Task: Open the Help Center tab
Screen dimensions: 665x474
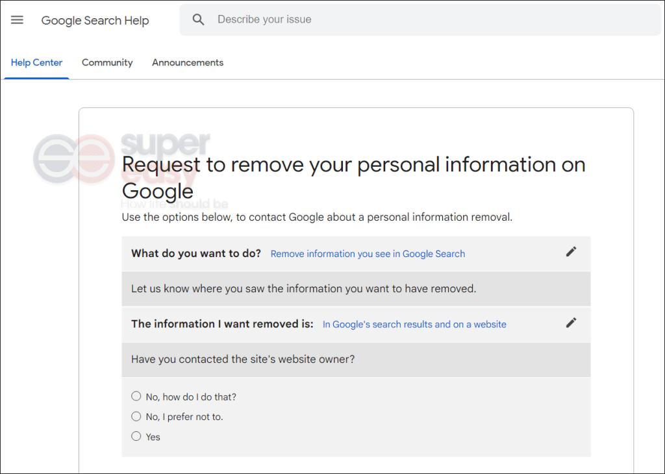Action: coord(36,63)
